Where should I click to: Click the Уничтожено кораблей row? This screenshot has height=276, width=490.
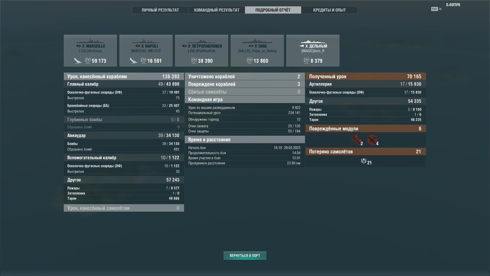coord(245,76)
